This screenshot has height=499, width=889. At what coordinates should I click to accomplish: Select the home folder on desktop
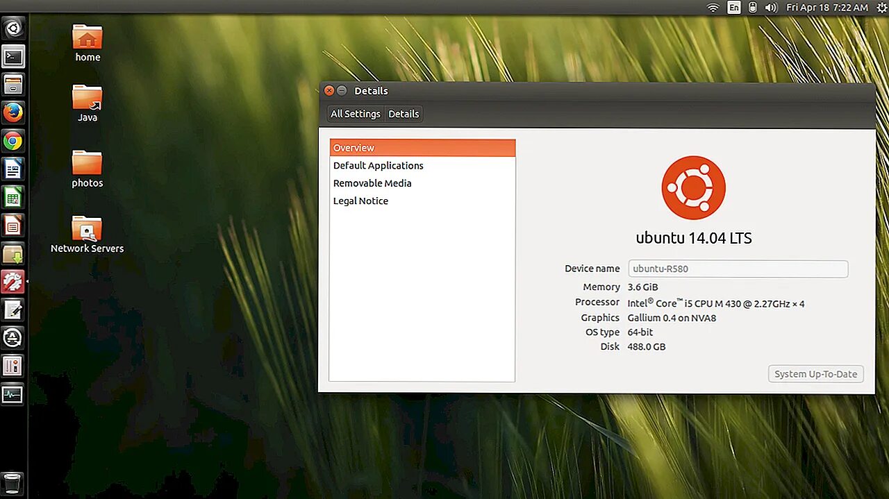[88, 42]
